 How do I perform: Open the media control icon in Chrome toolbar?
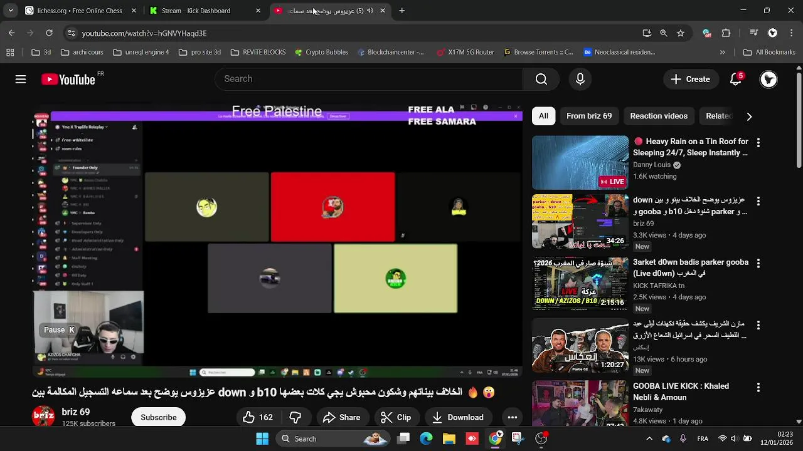754,33
